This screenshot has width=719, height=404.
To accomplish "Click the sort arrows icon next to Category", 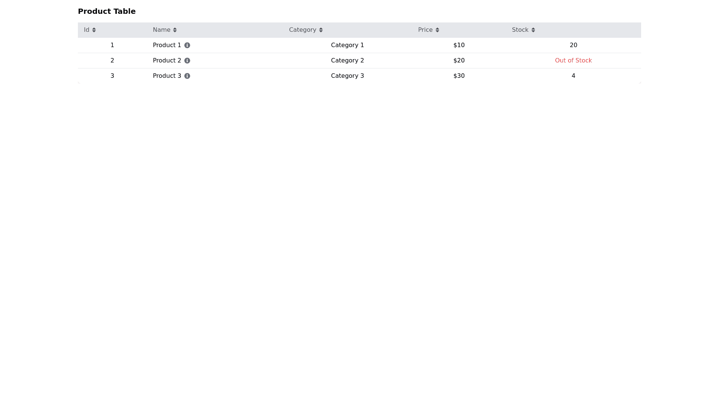I will [321, 30].
